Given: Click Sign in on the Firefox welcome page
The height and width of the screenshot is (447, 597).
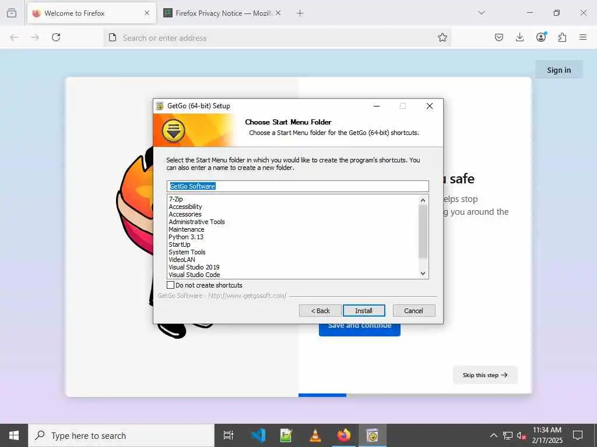Looking at the screenshot, I should [559, 70].
